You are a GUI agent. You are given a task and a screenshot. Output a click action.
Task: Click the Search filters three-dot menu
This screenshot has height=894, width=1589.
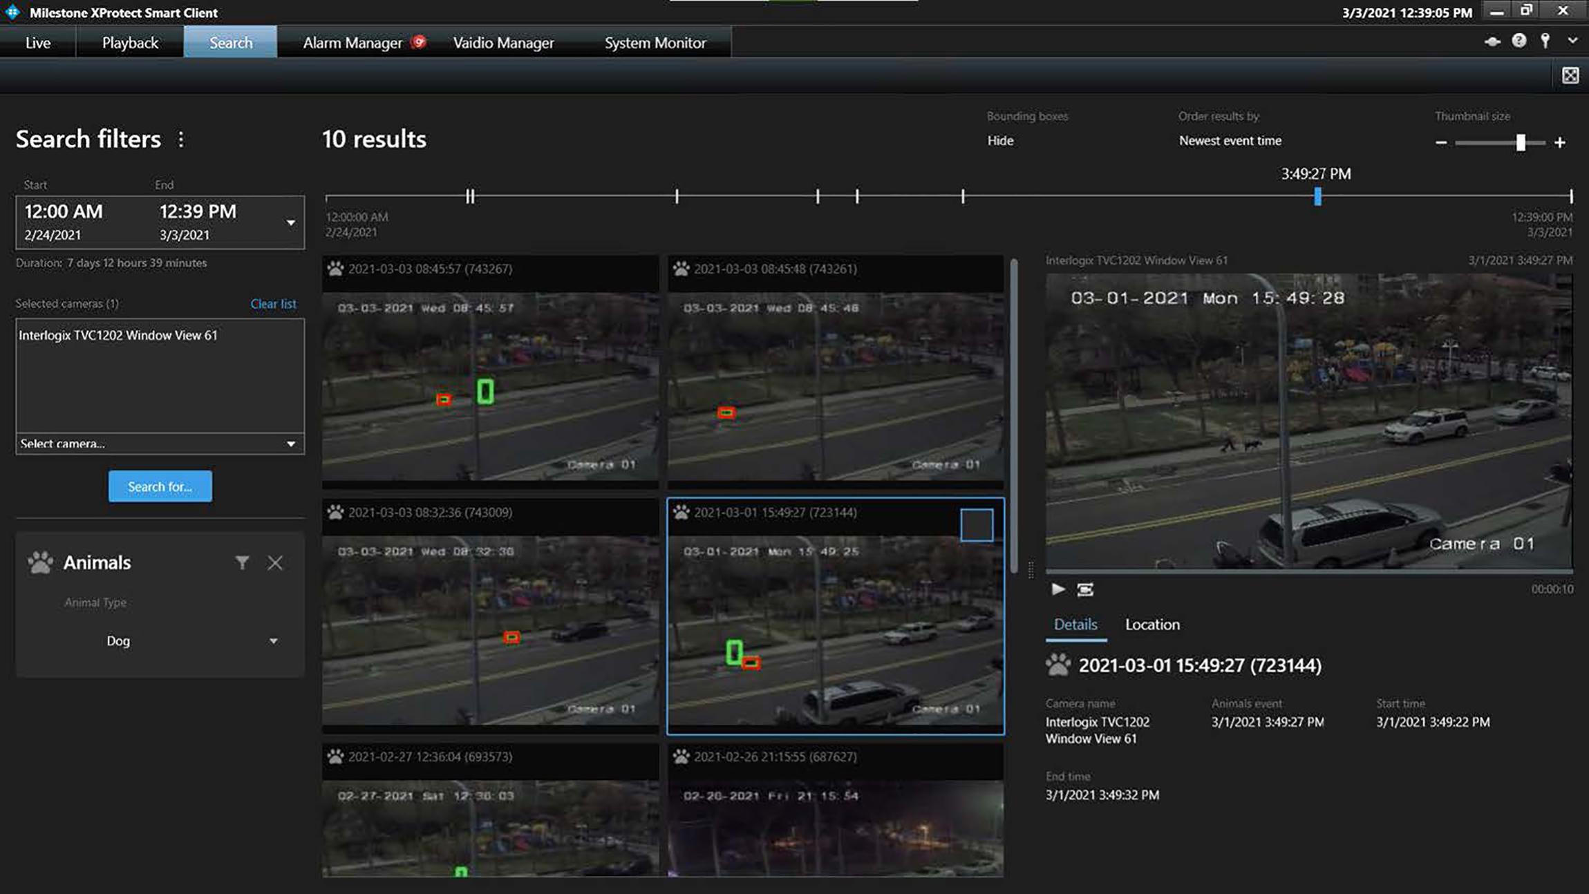tap(181, 140)
